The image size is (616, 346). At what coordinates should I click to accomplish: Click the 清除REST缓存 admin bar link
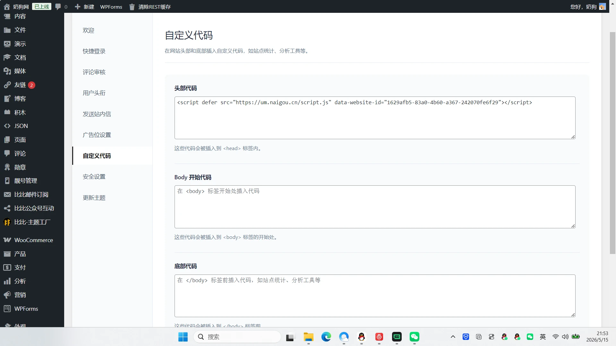[x=154, y=7]
